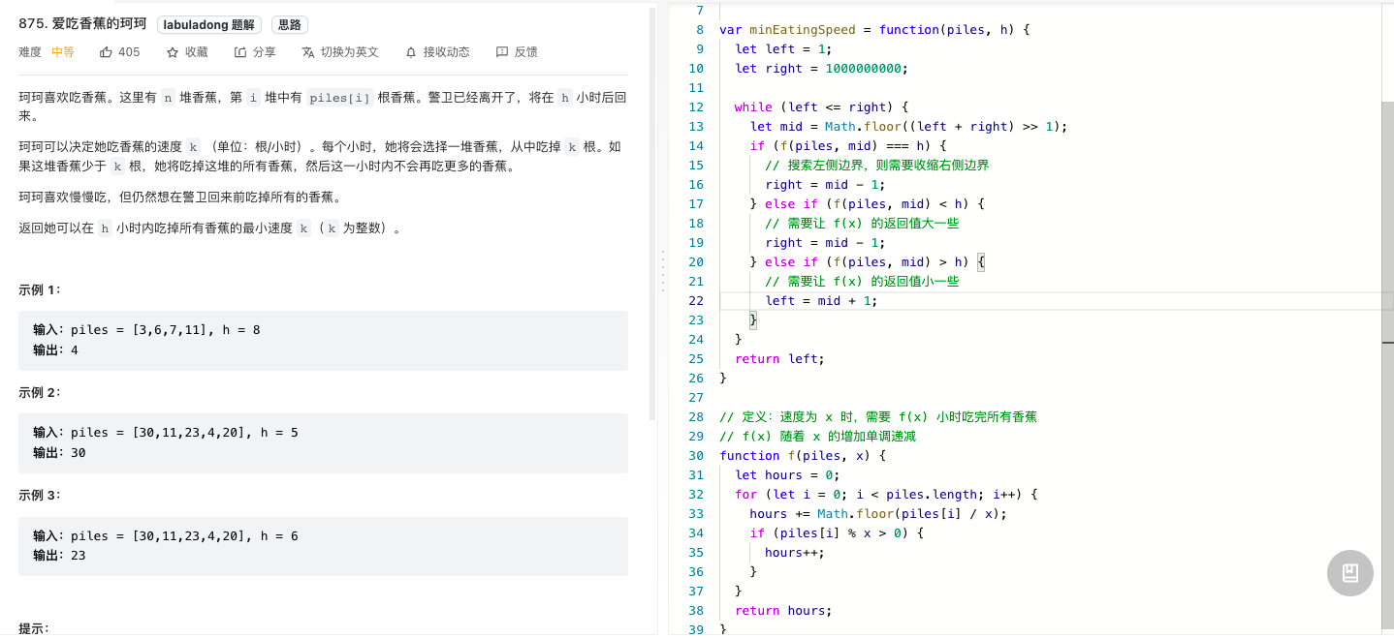The width and height of the screenshot is (1394, 638).
Task: Click the translate to English icon
Action: [308, 52]
